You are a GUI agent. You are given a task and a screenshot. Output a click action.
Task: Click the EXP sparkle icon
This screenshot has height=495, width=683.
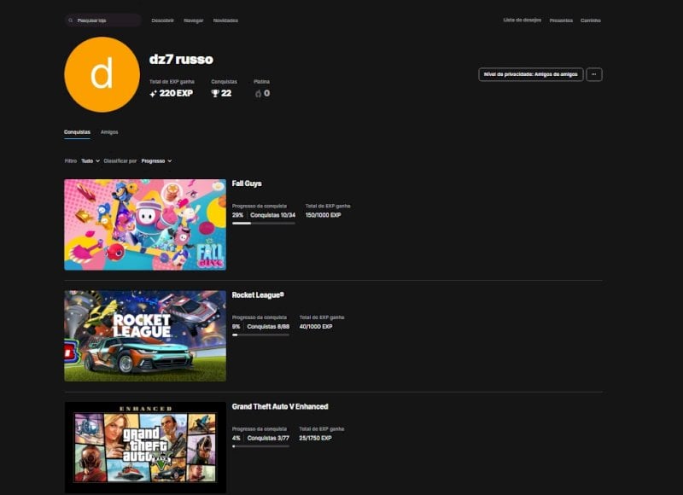tap(153, 94)
